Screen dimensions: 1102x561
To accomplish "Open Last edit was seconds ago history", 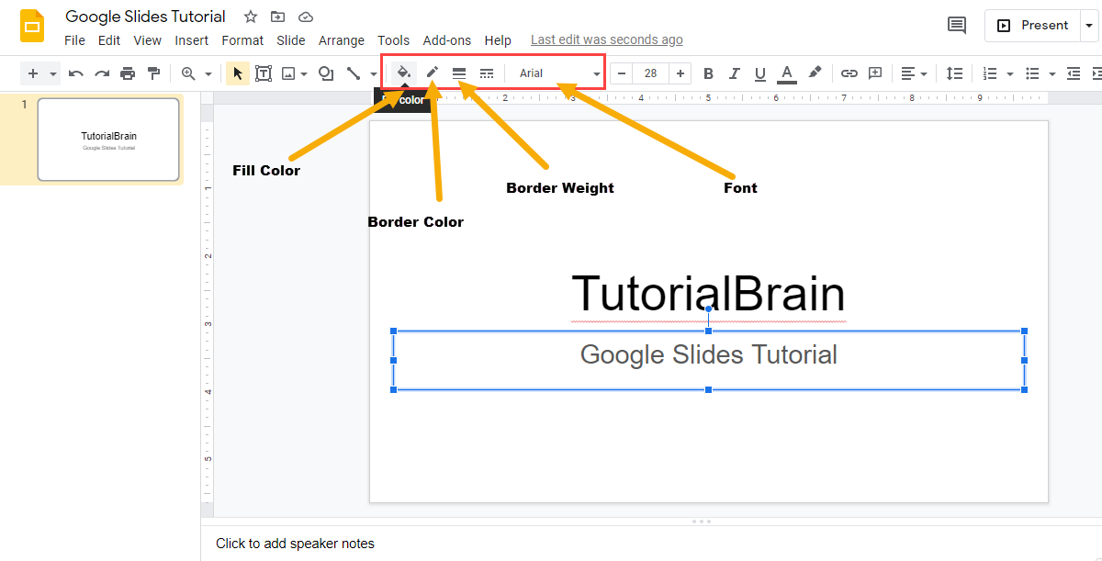I will click(606, 39).
